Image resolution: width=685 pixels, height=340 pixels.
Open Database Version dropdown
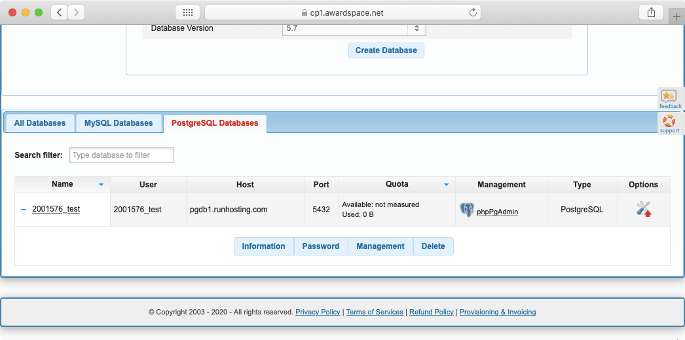[x=354, y=28]
